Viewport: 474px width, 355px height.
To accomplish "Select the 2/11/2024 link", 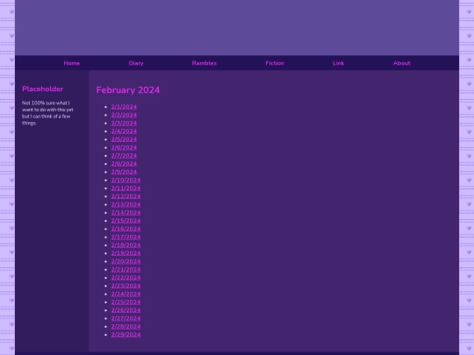I will click(x=126, y=188).
